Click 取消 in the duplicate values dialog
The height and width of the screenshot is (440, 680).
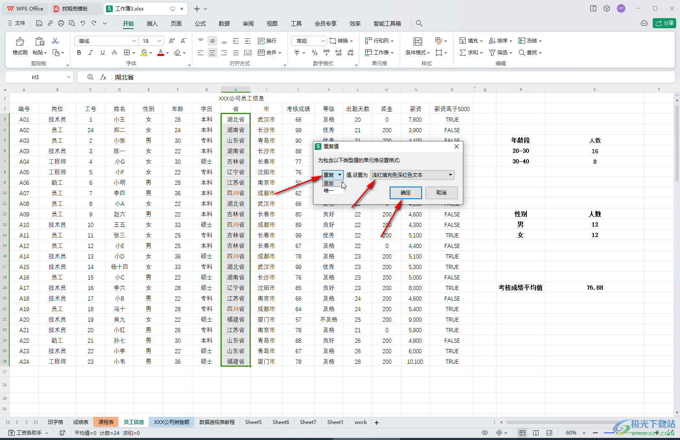point(441,192)
